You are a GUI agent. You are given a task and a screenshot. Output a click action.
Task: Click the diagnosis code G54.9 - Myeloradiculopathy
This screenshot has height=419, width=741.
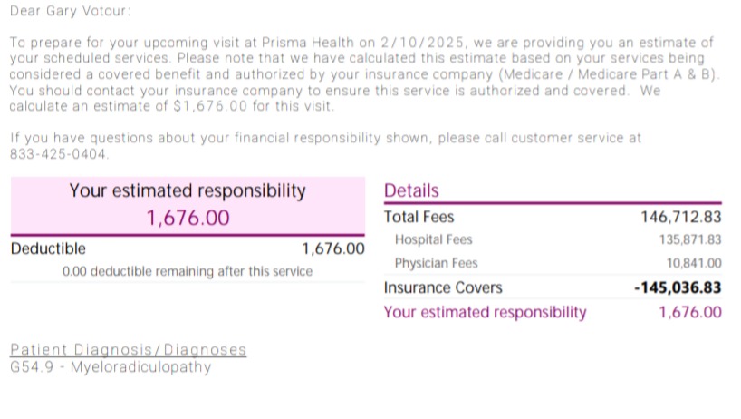coord(111,367)
